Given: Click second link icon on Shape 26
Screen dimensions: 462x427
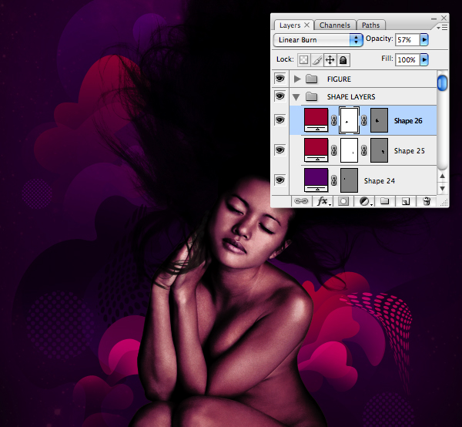Looking at the screenshot, I should point(364,120).
